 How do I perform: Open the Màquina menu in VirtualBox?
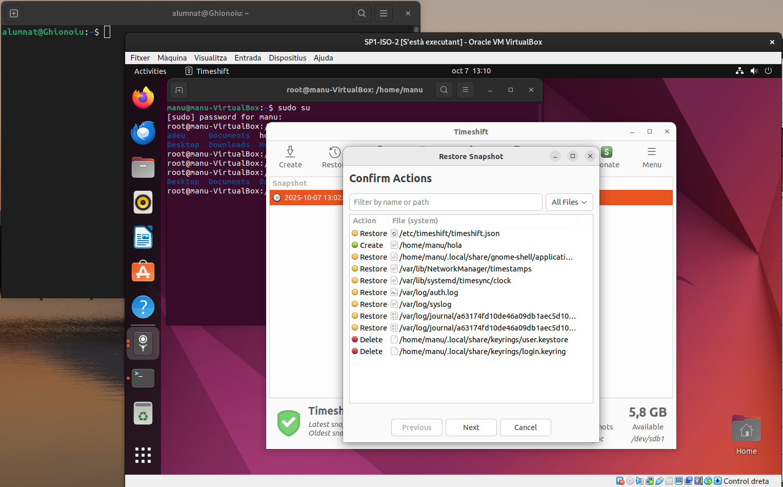pos(172,58)
